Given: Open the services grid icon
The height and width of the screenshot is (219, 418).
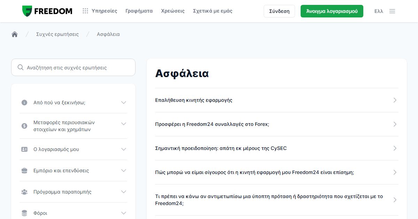Looking at the screenshot, I should pos(85,11).
